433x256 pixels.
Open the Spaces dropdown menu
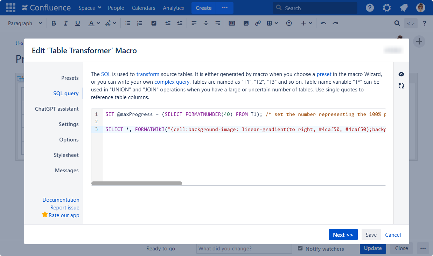[x=90, y=8]
